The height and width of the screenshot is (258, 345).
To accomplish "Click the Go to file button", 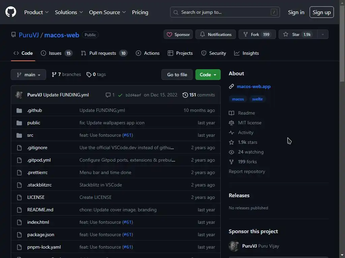I will pos(177,75).
